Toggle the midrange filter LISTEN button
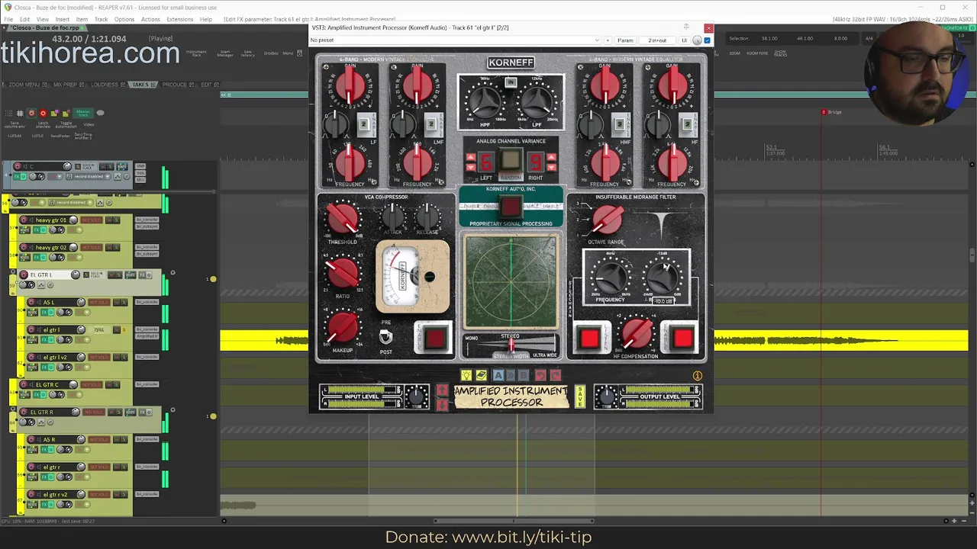 tap(589, 338)
